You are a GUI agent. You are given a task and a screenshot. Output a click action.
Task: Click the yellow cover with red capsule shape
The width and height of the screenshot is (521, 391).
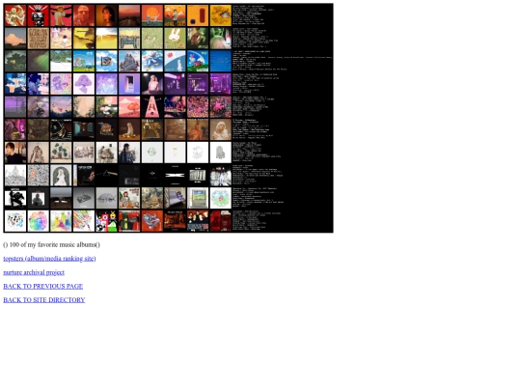coord(198,15)
